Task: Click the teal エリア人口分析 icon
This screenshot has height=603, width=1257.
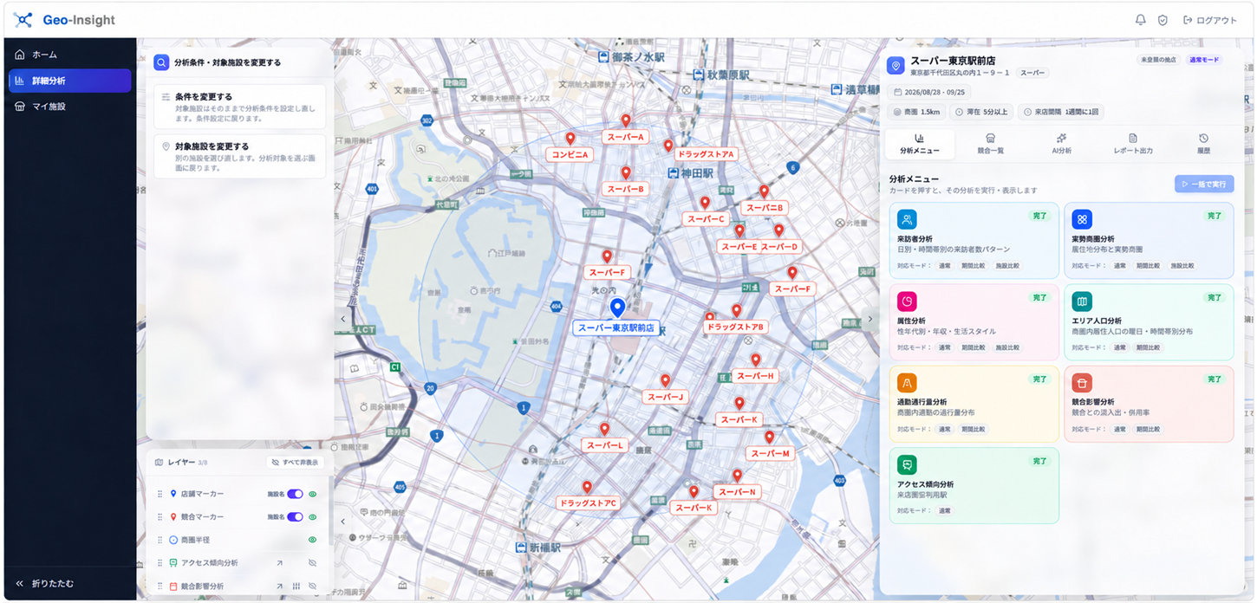Action: pyautogui.click(x=1081, y=301)
